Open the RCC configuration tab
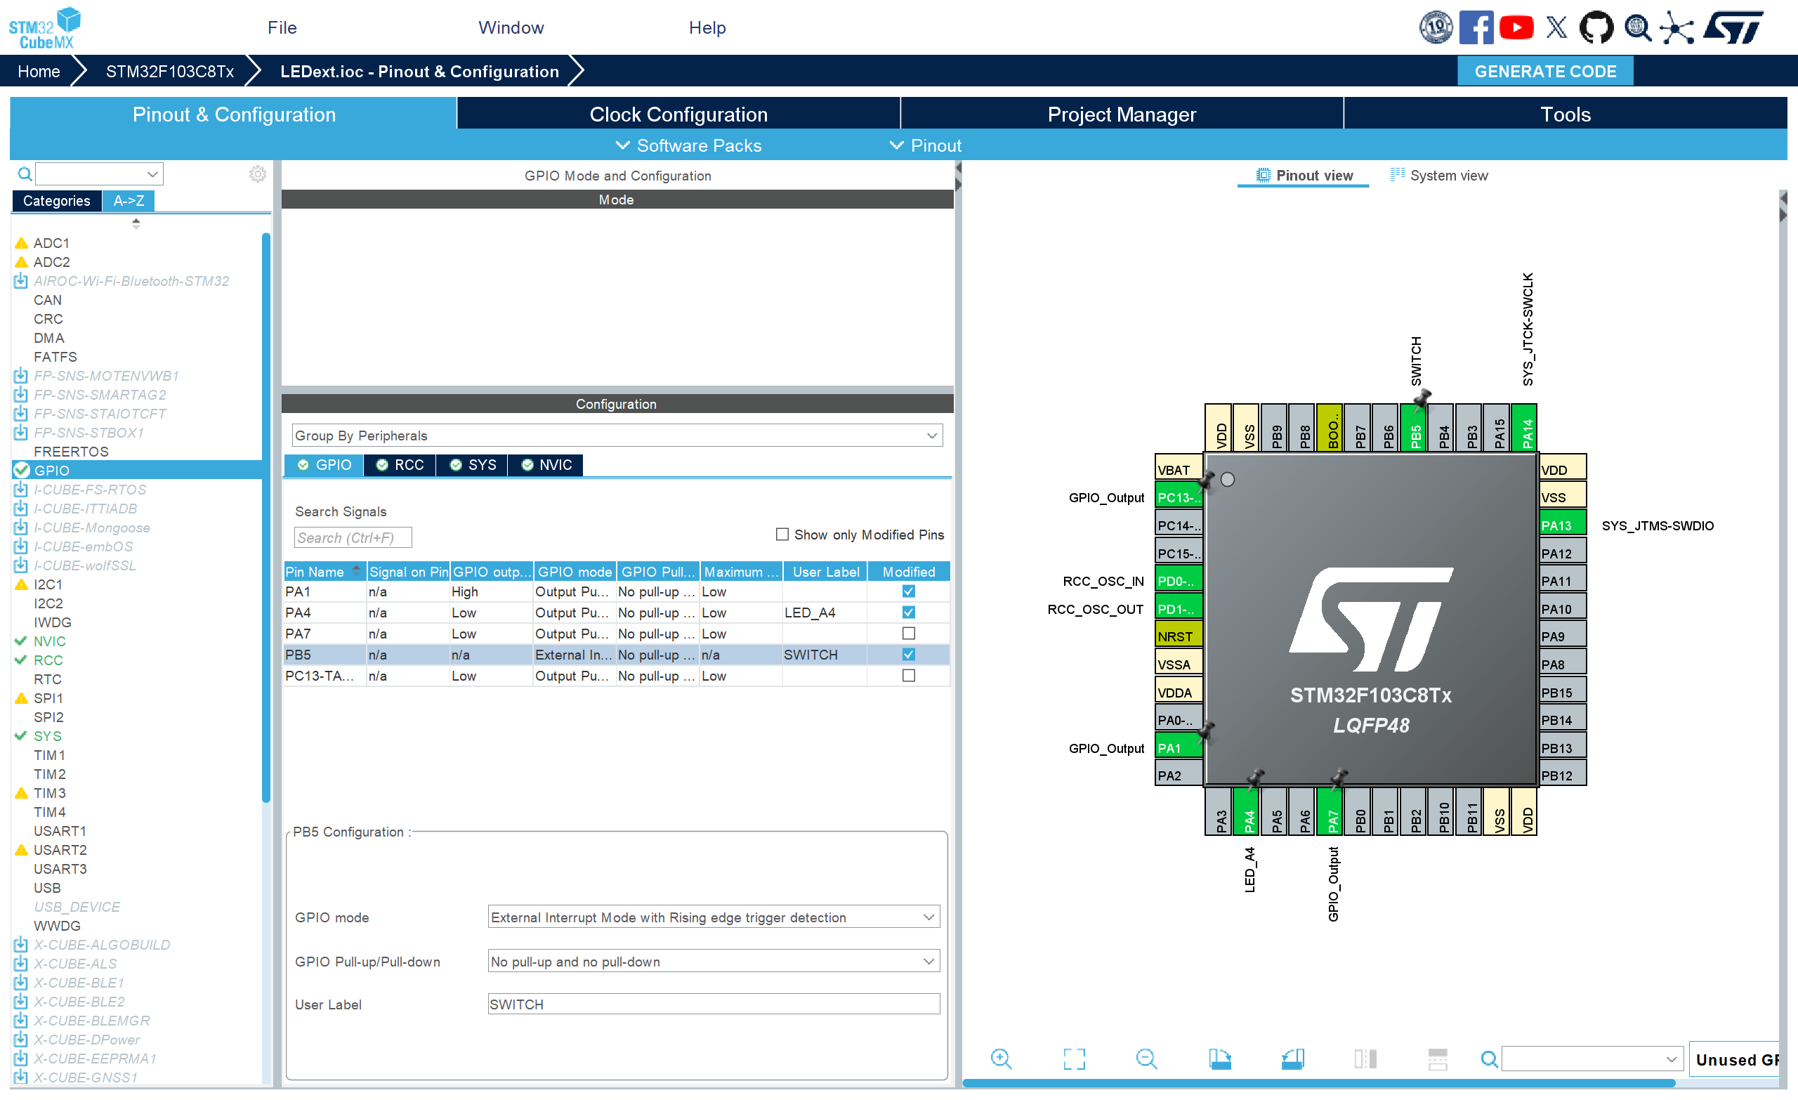This screenshot has height=1100, width=1798. tap(400, 465)
